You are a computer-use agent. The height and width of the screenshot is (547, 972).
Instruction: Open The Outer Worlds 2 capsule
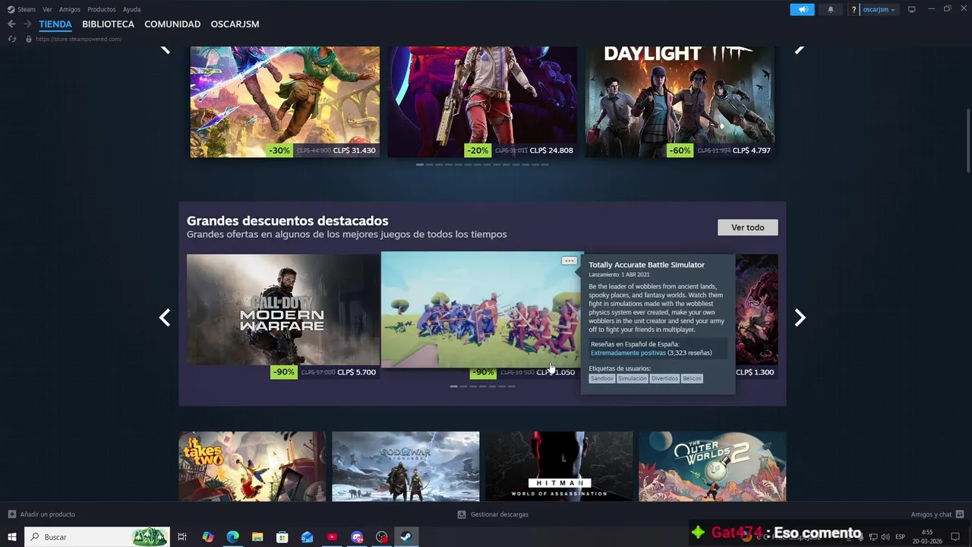tap(712, 466)
